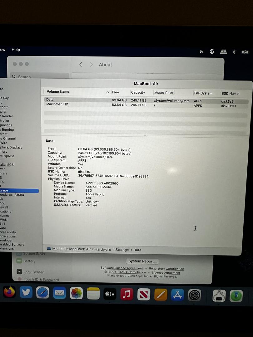
Task: Open Firefox from the Dock
Action: tap(9, 292)
